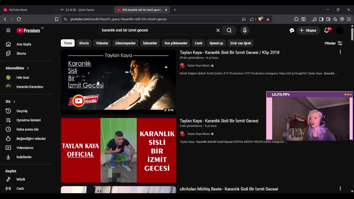The width and height of the screenshot is (354, 199).
Task: Select the Shorts filter chip
Action: tap(84, 43)
